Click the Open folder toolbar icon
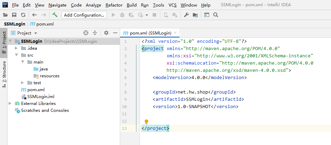This screenshot has height=145, width=331. tap(5, 15)
